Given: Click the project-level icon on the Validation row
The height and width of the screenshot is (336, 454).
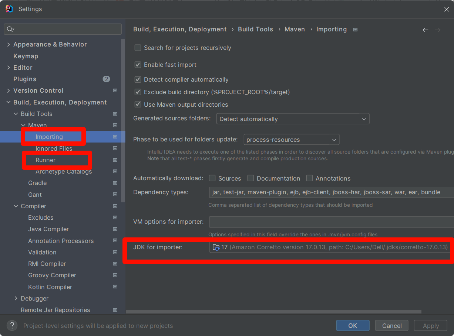Looking at the screenshot, I should pos(115,252).
